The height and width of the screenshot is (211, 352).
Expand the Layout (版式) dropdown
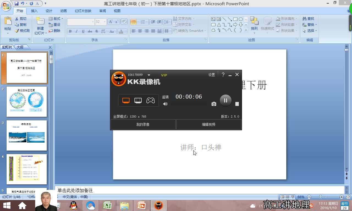(x=56, y=19)
